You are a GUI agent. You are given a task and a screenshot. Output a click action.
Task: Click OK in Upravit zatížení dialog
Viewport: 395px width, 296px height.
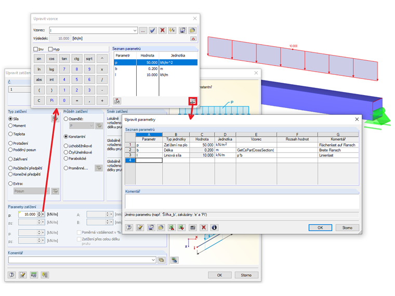[x=220, y=275]
